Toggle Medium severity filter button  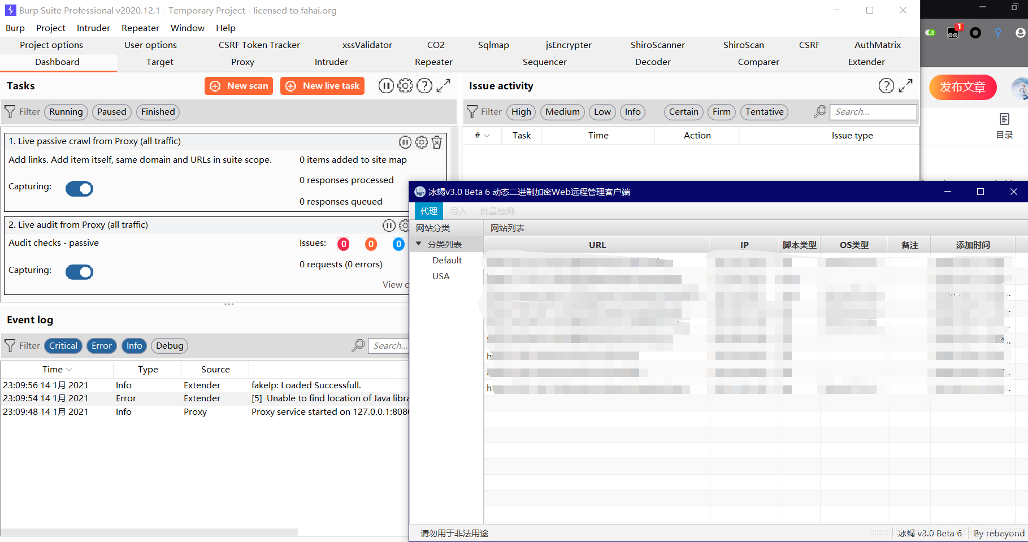click(562, 112)
